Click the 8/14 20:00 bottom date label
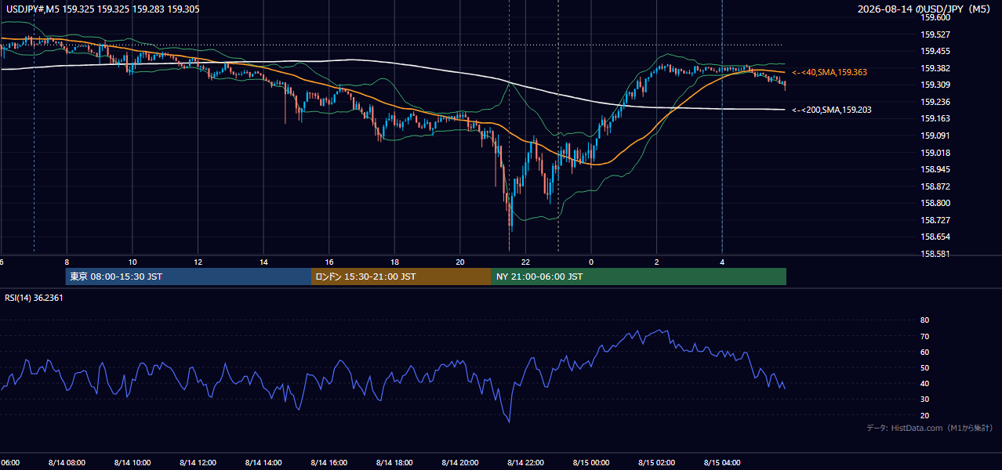The image size is (1002, 470). point(460,462)
